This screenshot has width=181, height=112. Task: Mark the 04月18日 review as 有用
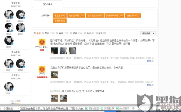coord(149,61)
